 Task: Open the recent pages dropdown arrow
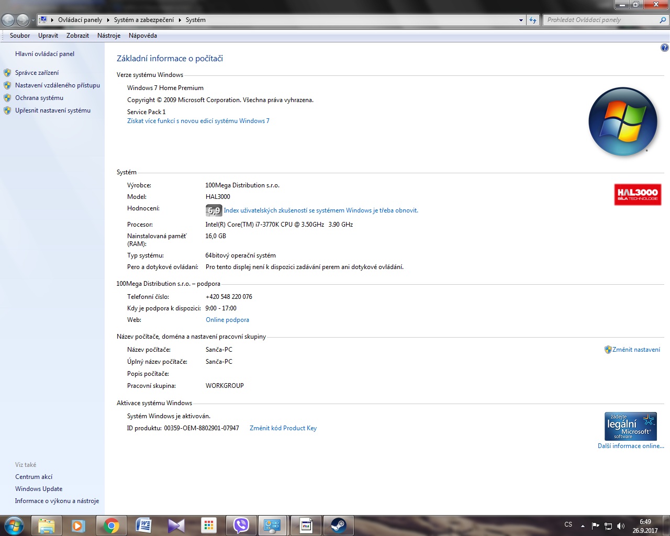[x=33, y=20]
